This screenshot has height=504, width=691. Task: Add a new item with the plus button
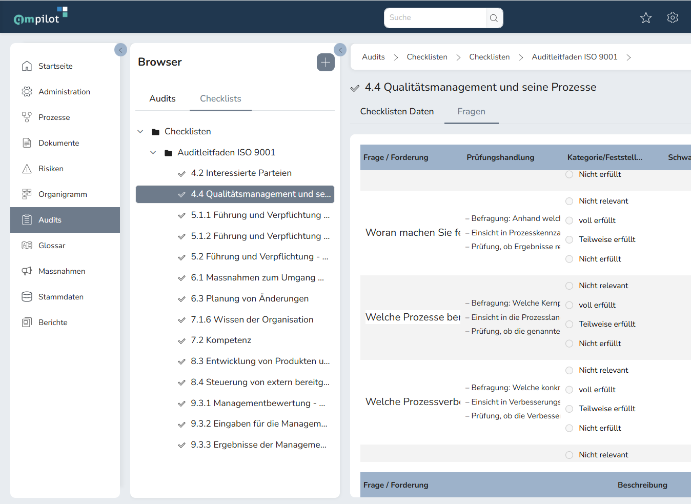click(325, 62)
